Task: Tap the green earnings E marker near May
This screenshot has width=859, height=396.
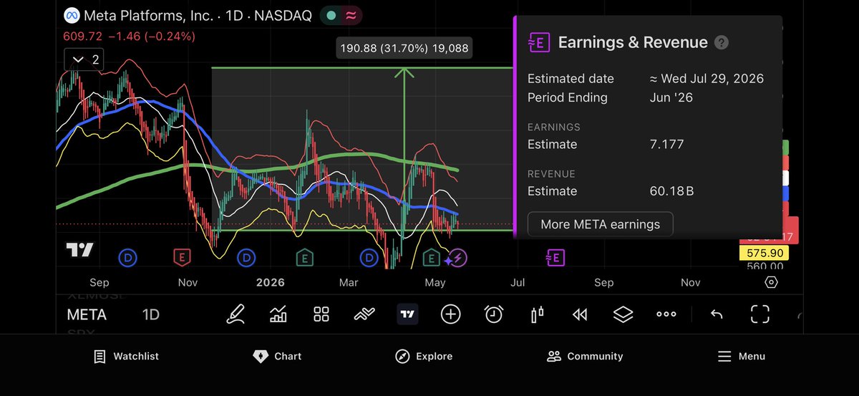Action: pyautogui.click(x=431, y=256)
